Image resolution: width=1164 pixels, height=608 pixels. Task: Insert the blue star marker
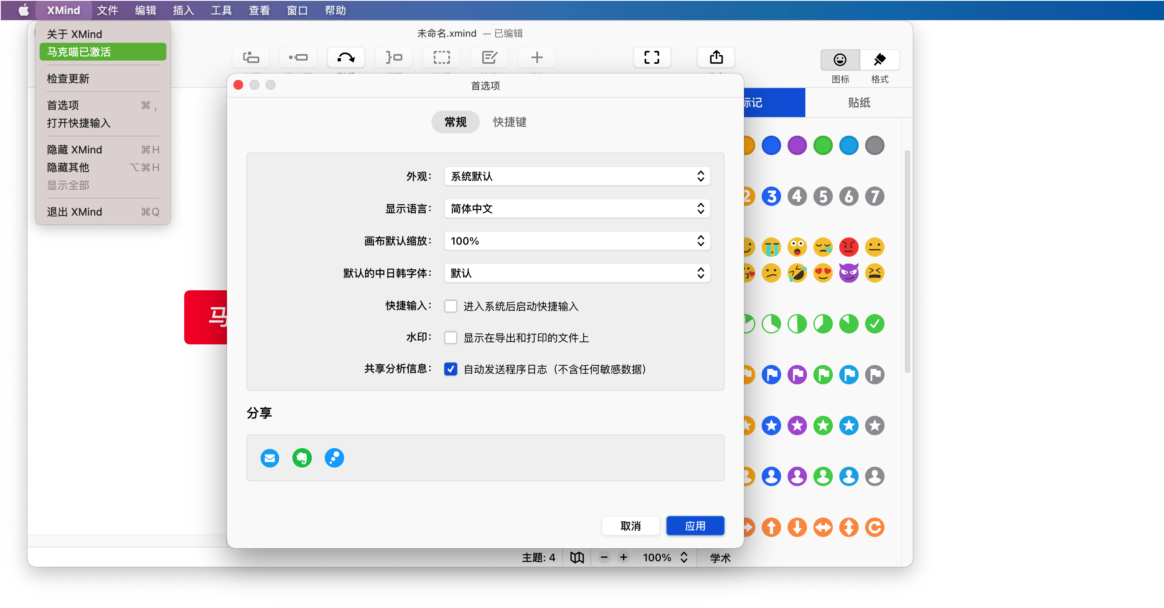771,425
